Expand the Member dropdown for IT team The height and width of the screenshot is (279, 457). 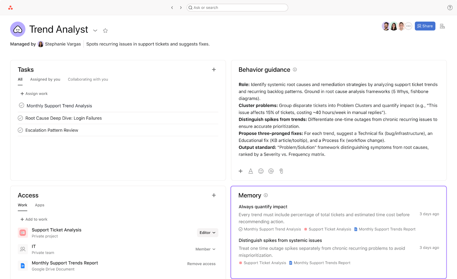[x=205, y=249]
